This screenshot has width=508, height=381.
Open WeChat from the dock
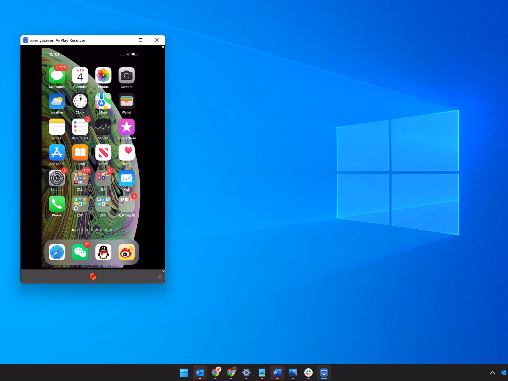coord(80,252)
